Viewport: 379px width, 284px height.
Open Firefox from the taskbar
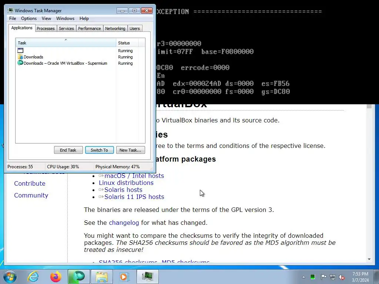56,277
